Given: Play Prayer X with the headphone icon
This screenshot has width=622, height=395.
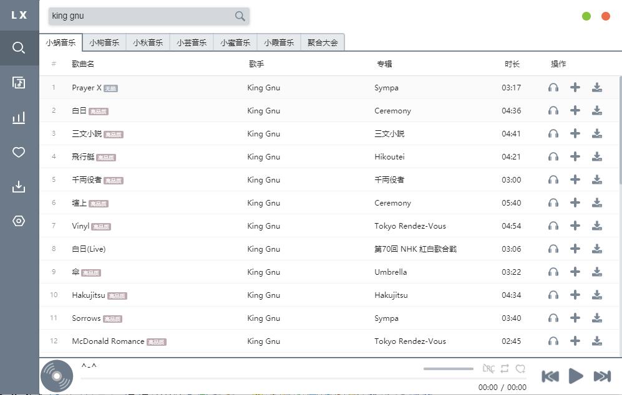Looking at the screenshot, I should coord(553,88).
